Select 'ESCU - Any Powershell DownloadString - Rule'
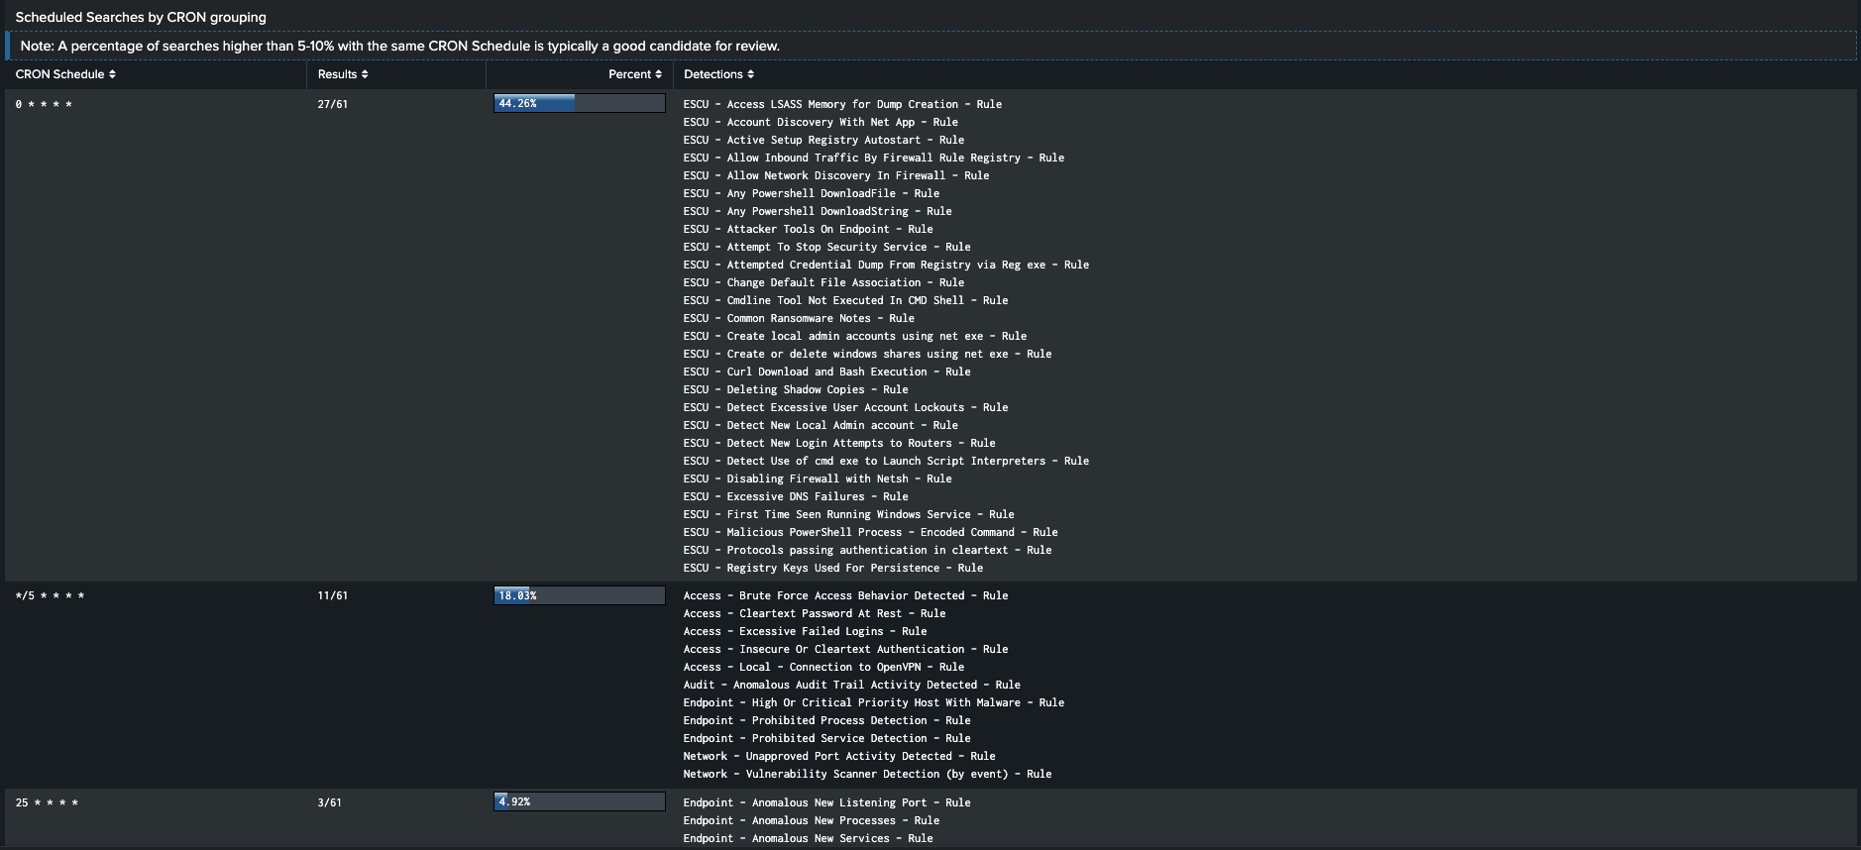The height and width of the screenshot is (850, 1861). (x=818, y=211)
